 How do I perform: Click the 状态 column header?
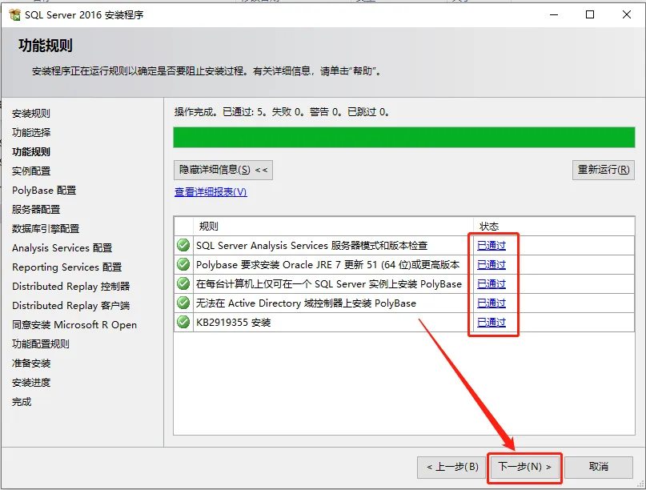pos(489,227)
